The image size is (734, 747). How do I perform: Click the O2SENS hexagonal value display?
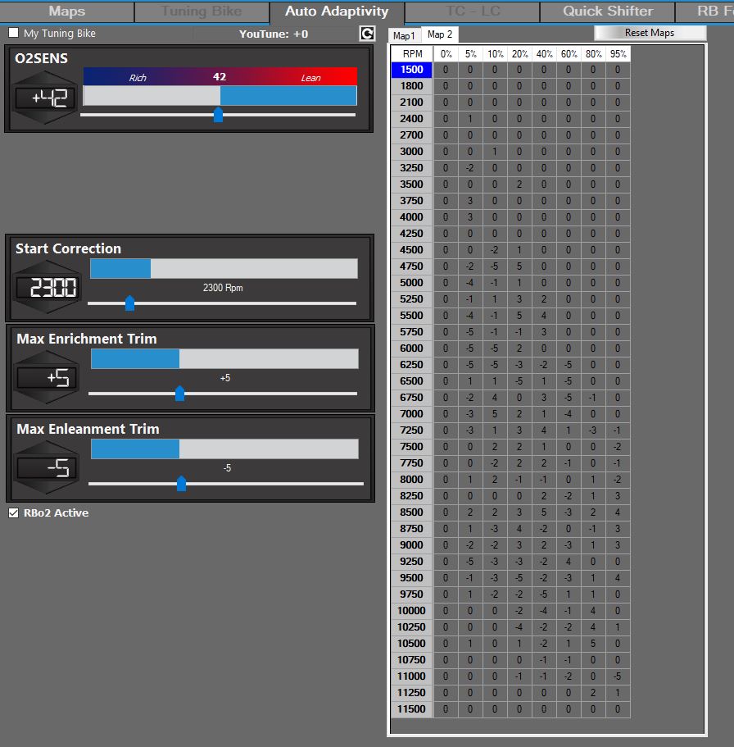[47, 98]
